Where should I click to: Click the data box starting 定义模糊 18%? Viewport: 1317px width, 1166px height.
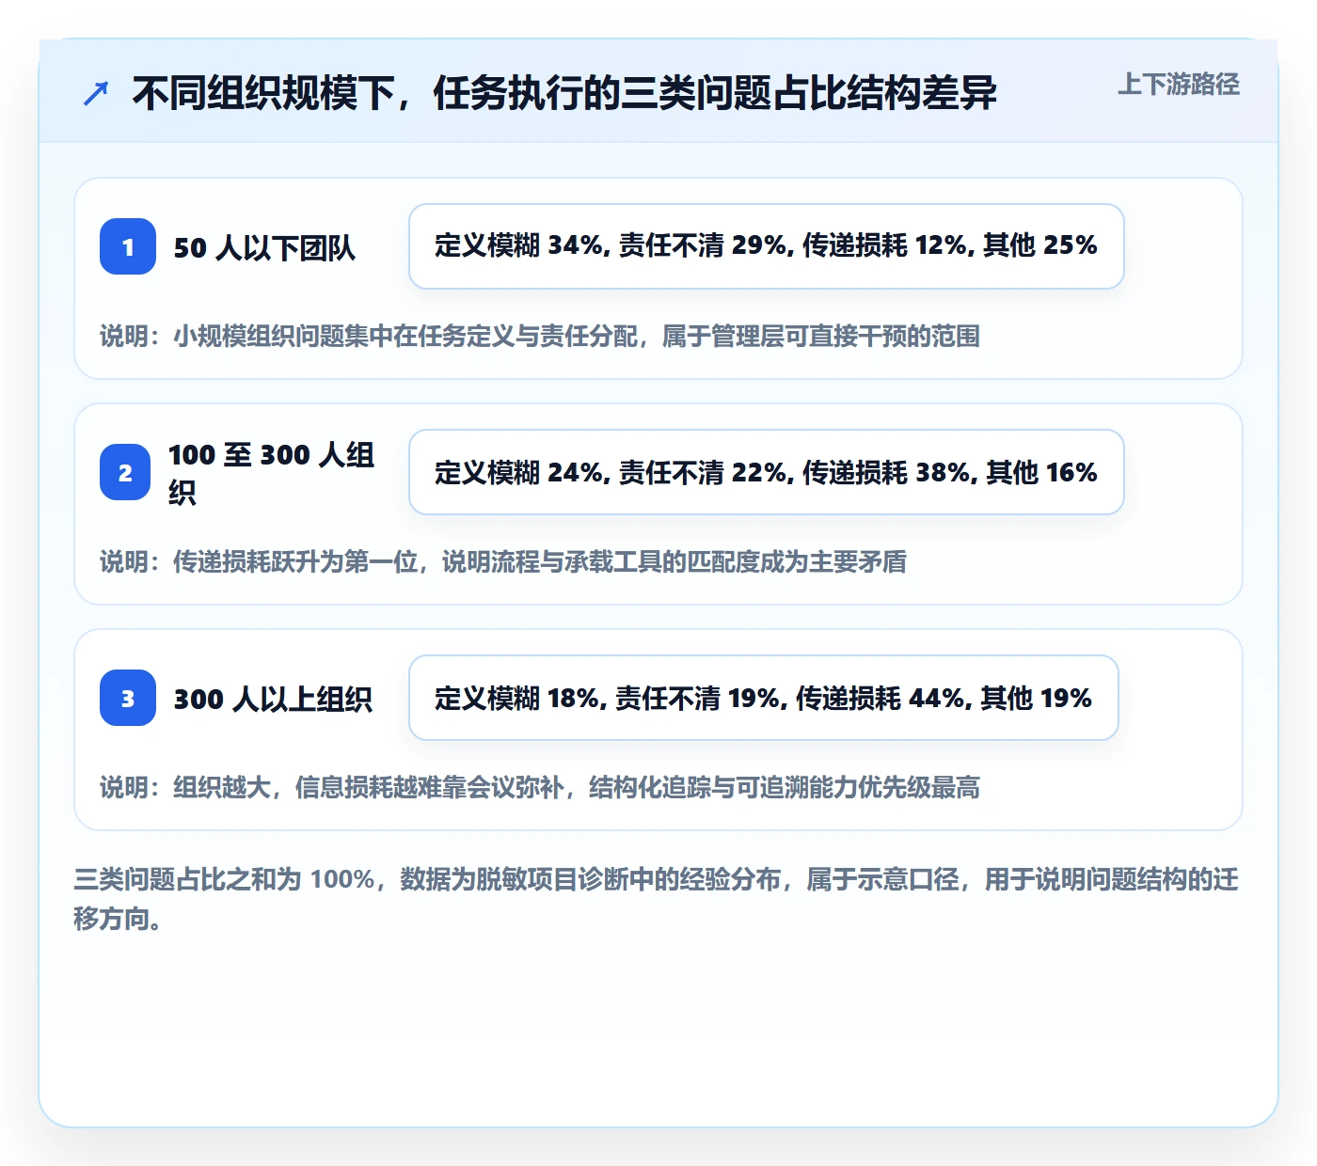click(x=764, y=698)
